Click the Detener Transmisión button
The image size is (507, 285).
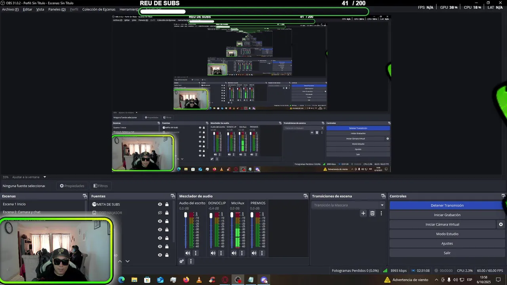tap(447, 205)
